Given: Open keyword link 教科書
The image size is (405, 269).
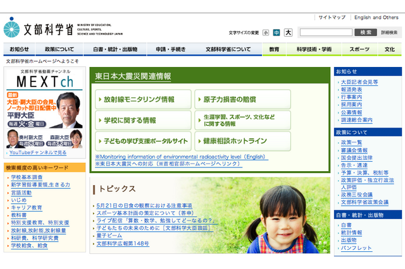Looking at the screenshot, I should pyautogui.click(x=18, y=215).
